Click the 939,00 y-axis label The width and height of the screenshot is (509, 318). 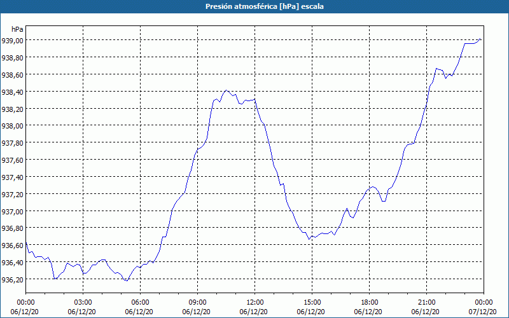click(x=12, y=40)
